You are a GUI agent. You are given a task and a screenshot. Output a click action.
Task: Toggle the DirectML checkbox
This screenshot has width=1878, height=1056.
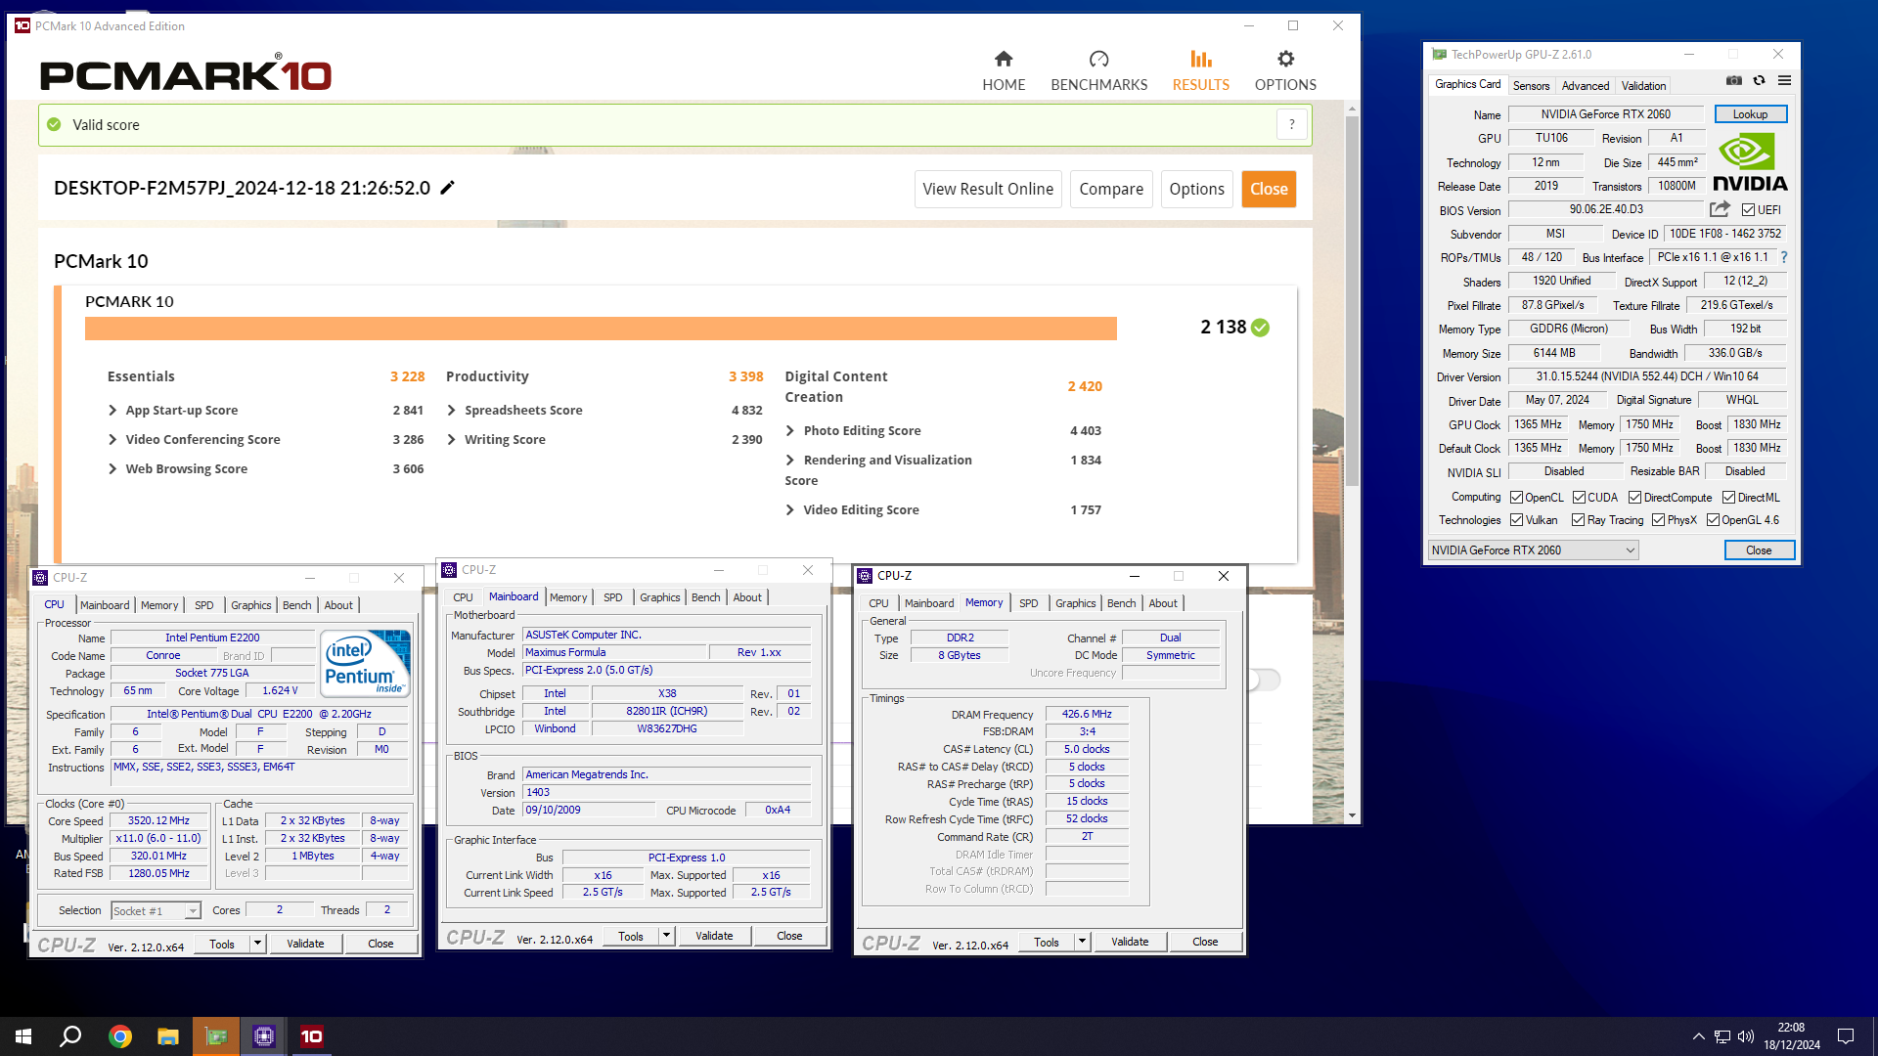pyautogui.click(x=1728, y=498)
